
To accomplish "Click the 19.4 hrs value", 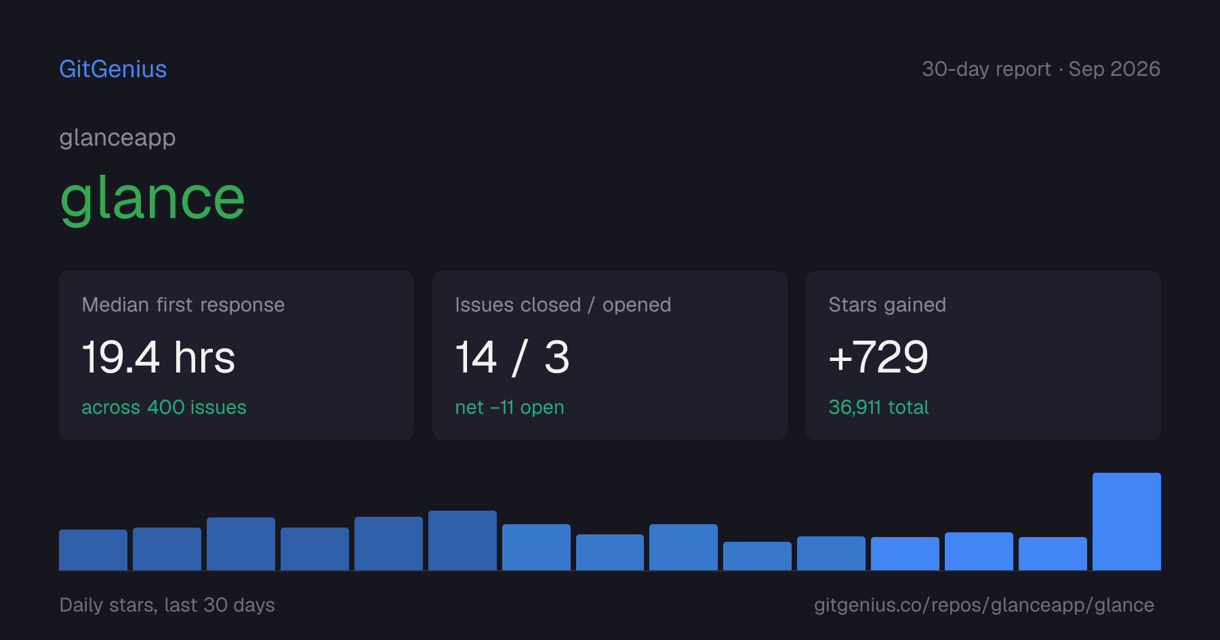I will (159, 357).
